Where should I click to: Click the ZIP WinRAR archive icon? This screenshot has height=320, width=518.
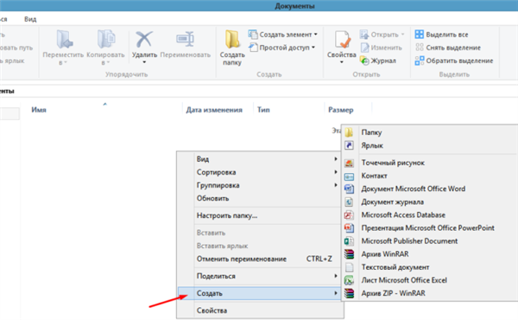click(349, 293)
